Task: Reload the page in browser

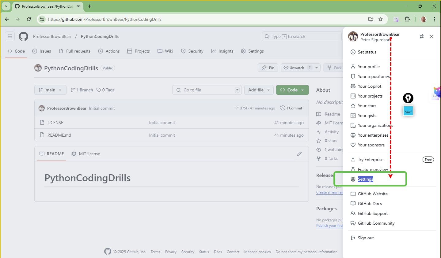Action: (29, 19)
